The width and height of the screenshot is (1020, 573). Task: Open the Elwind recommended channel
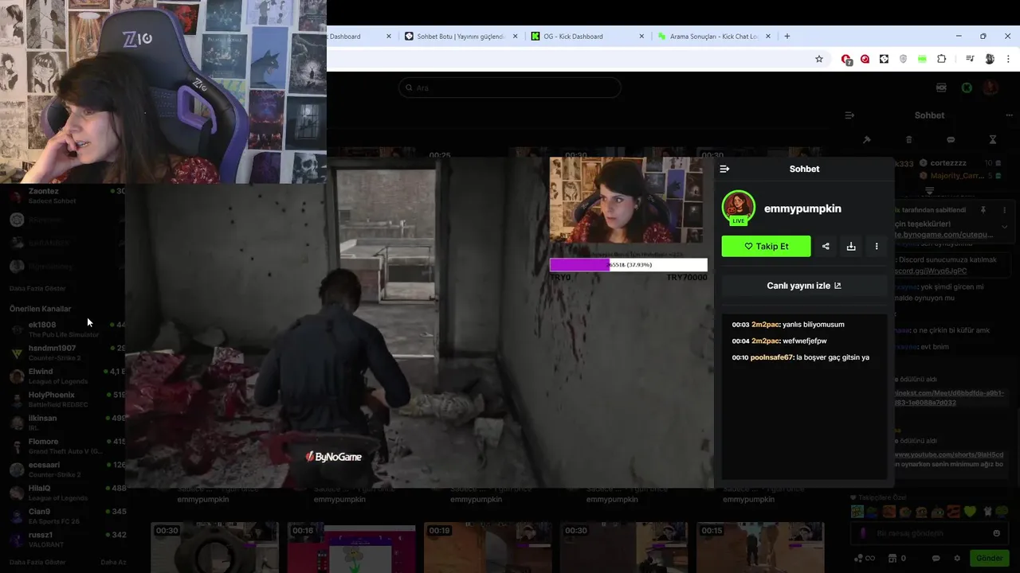[x=67, y=376]
